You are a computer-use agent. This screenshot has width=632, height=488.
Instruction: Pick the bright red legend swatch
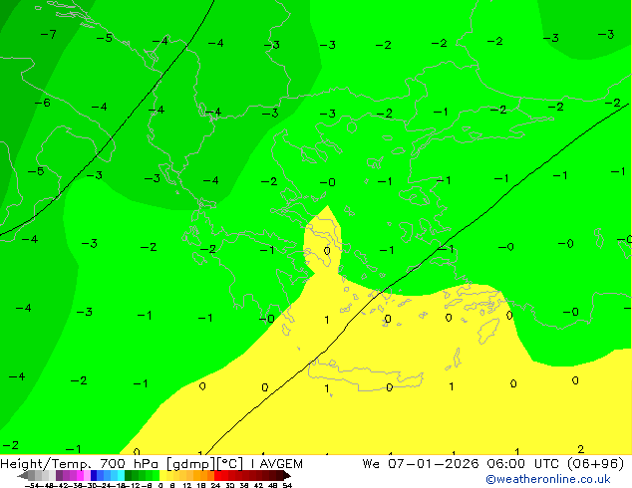click(x=217, y=476)
